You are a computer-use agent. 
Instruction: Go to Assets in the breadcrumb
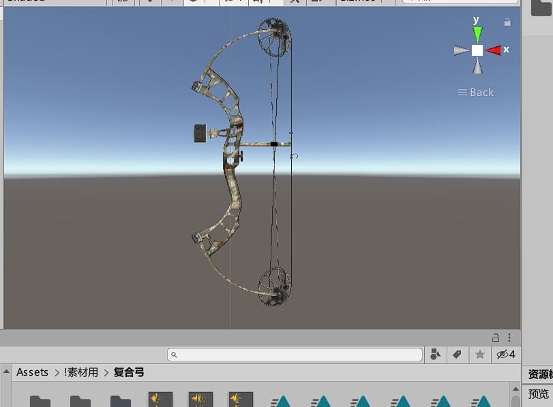[x=32, y=372]
